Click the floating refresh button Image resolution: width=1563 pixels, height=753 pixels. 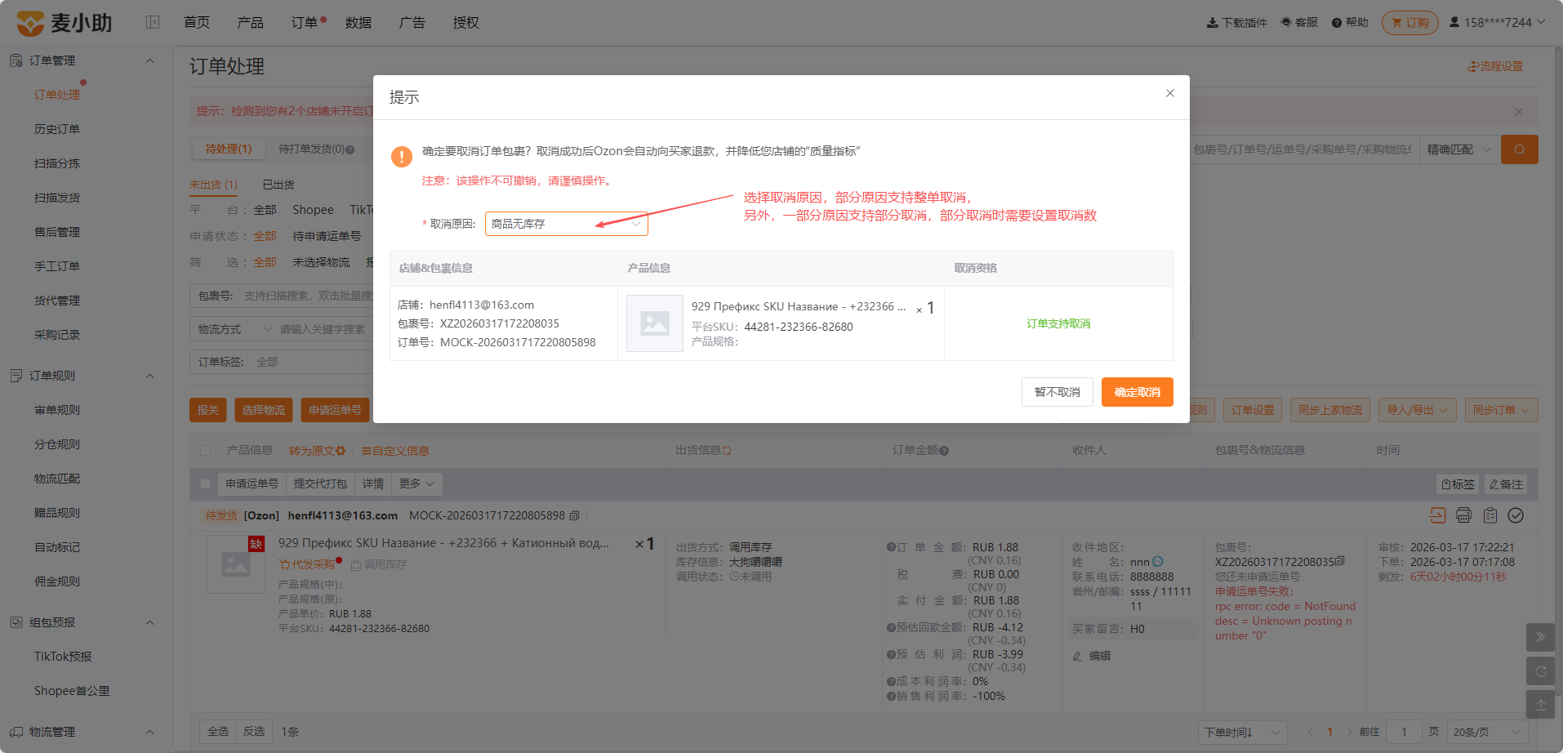click(1540, 671)
